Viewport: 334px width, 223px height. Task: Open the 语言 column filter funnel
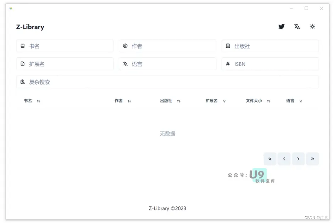point(301,101)
